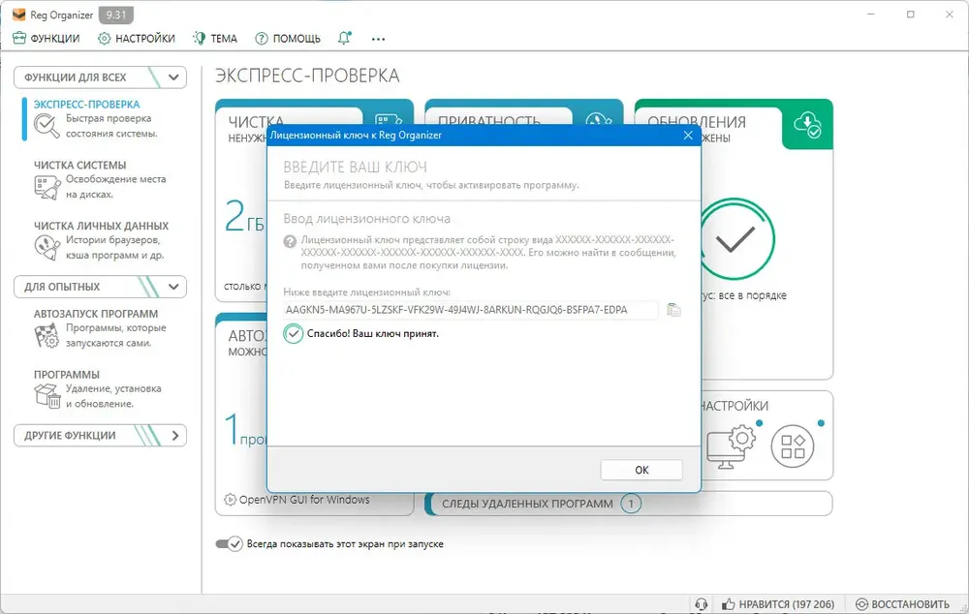The width and height of the screenshot is (969, 614).
Task: Click the key accepted checkmark icon
Action: click(x=293, y=333)
